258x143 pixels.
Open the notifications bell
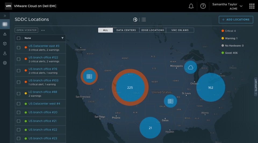(191, 6)
